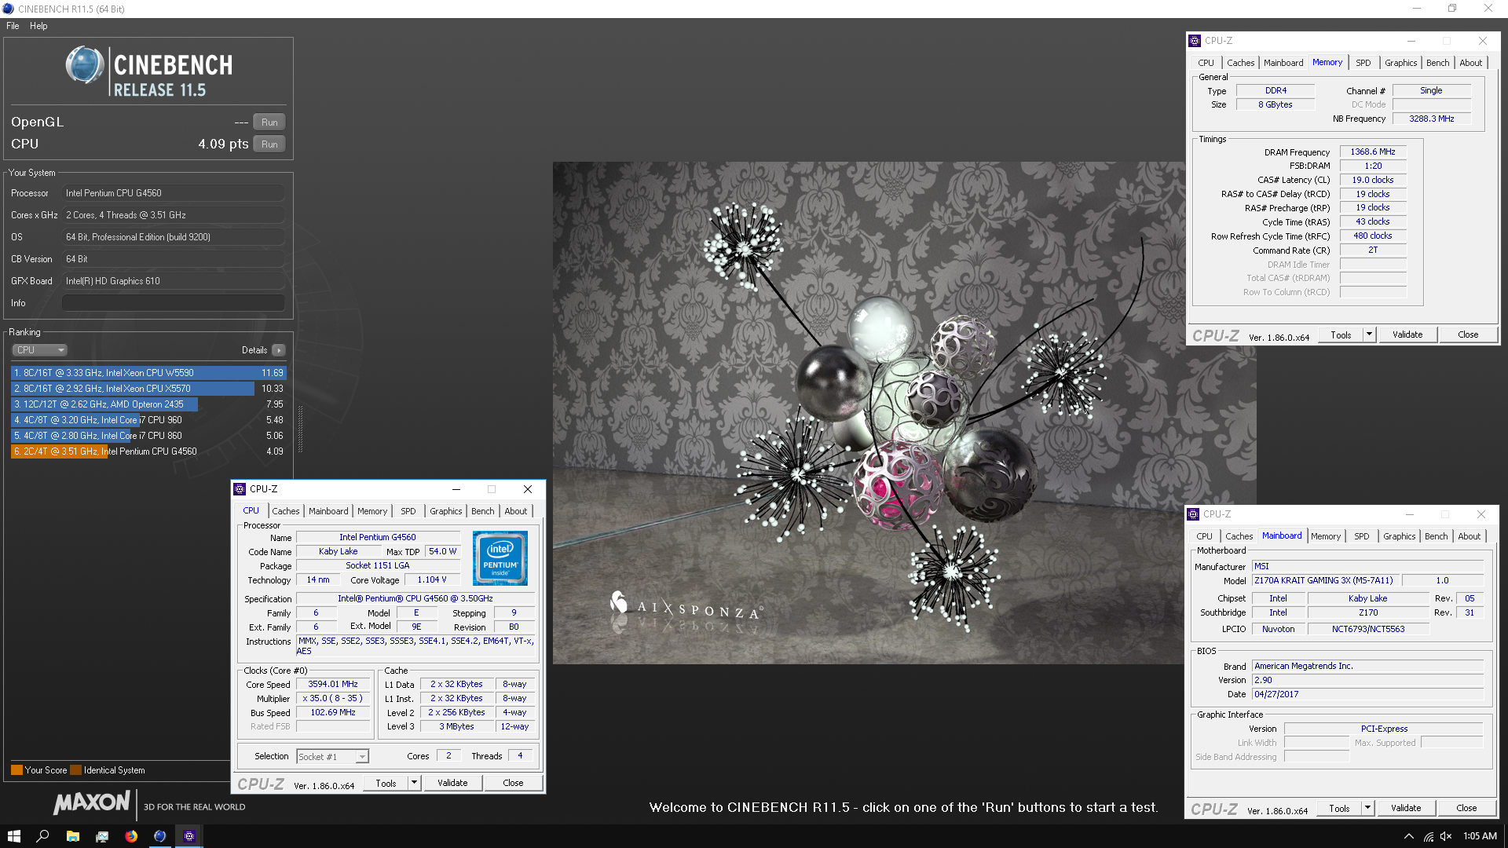The image size is (1508, 848).
Task: Open the Help menu
Action: pos(38,26)
